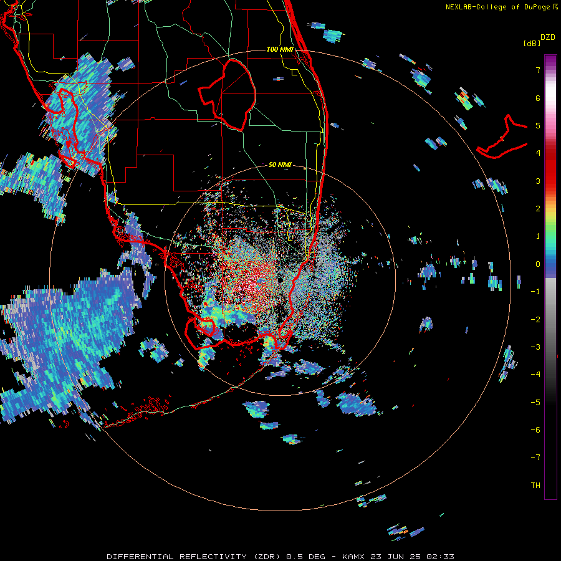Click the 0 value on the color scale
This screenshot has width=561, height=561.
pyautogui.click(x=538, y=264)
